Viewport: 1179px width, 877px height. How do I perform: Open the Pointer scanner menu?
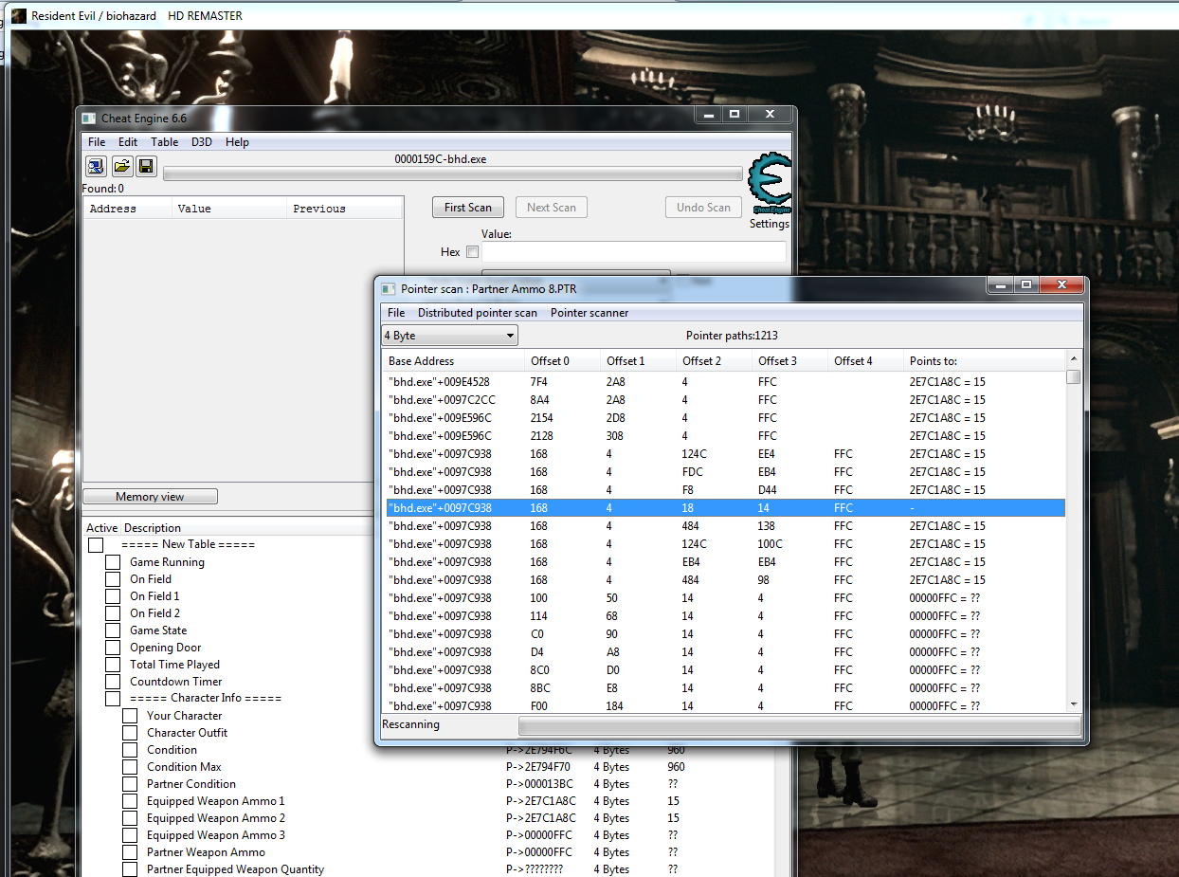[589, 313]
